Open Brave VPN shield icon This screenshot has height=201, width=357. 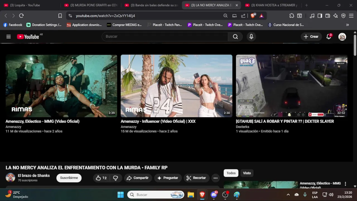click(343, 16)
